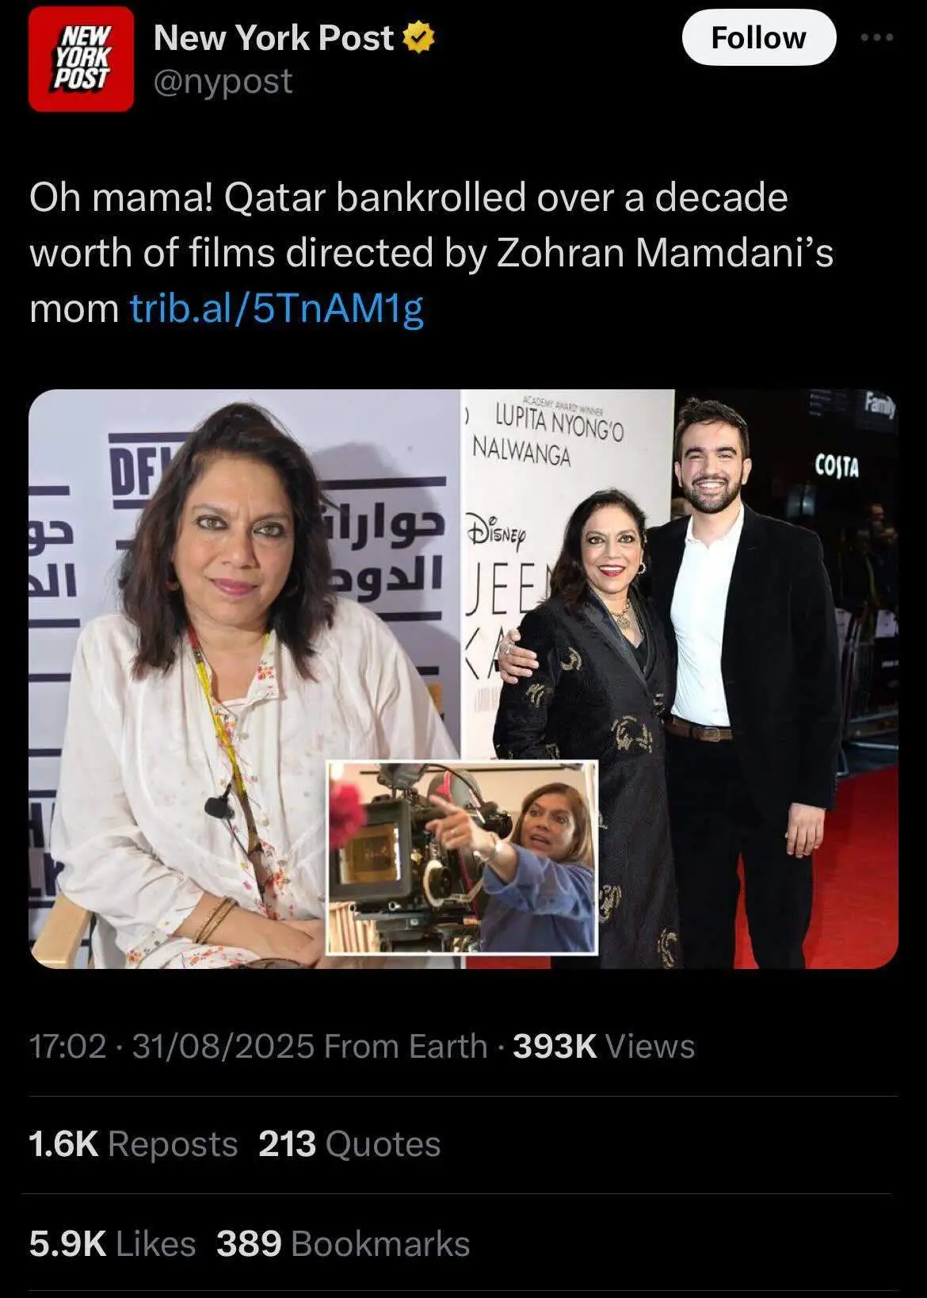View the 213 Quotes list

coord(349,1144)
